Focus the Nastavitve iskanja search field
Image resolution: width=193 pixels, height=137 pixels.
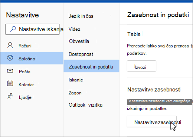click(32, 29)
